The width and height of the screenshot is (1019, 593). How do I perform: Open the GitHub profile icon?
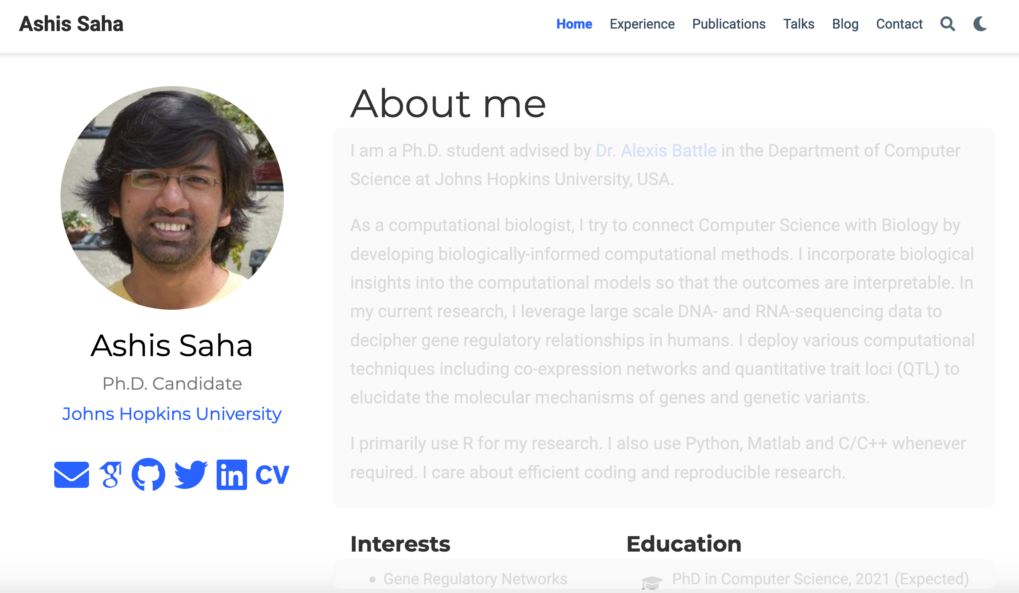(x=148, y=475)
